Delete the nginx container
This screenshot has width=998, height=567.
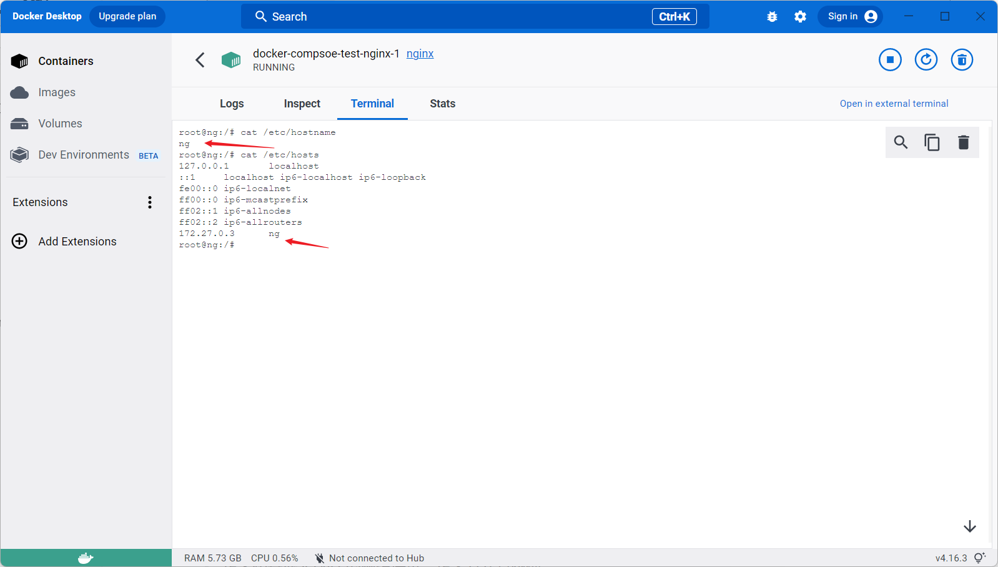(962, 60)
